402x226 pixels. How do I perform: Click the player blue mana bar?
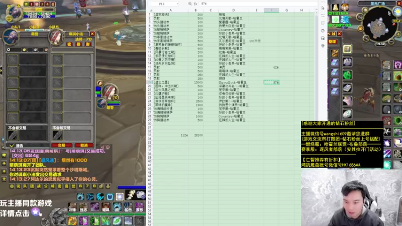[39, 17]
